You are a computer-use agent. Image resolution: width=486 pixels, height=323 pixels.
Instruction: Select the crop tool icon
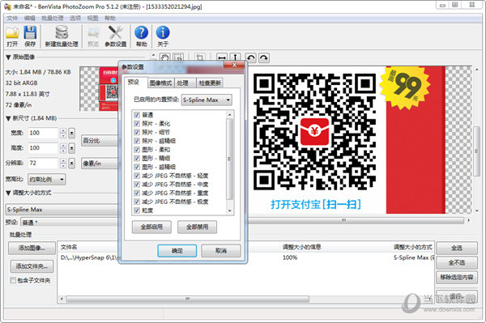click(x=200, y=57)
